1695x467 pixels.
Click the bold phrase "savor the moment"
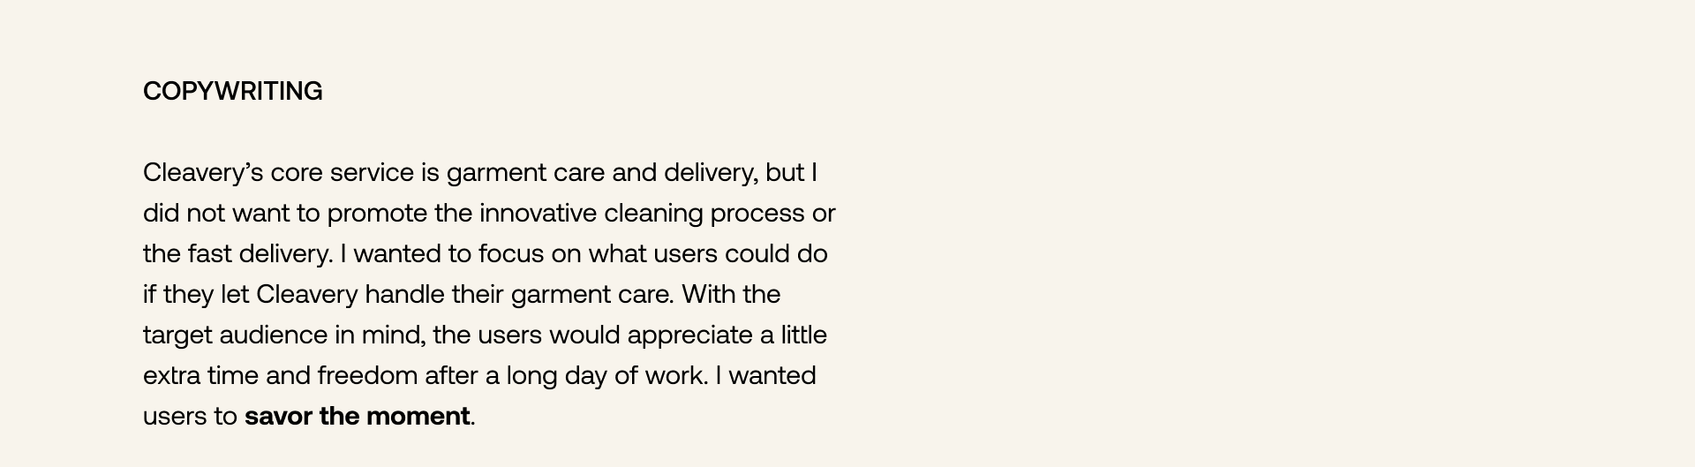[357, 416]
